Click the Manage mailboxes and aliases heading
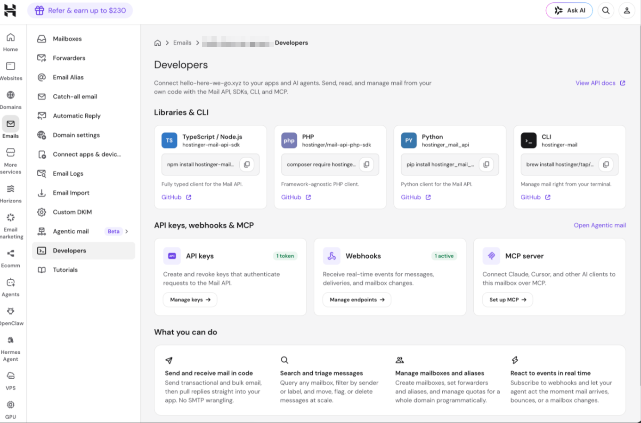This screenshot has width=641, height=423. click(439, 373)
